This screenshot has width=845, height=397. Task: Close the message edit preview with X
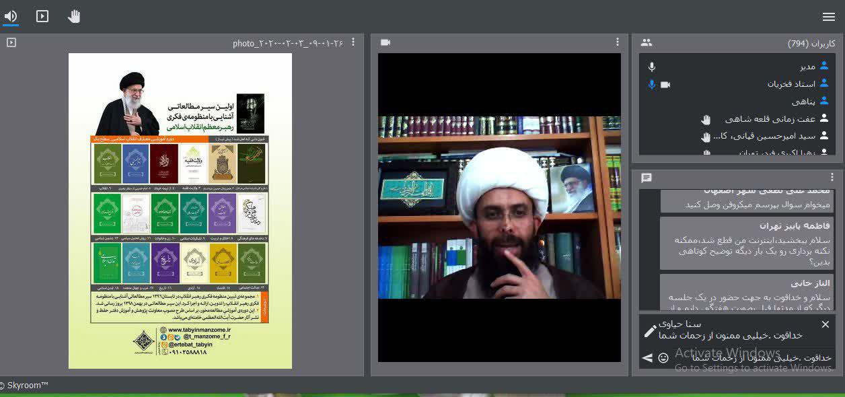(825, 324)
